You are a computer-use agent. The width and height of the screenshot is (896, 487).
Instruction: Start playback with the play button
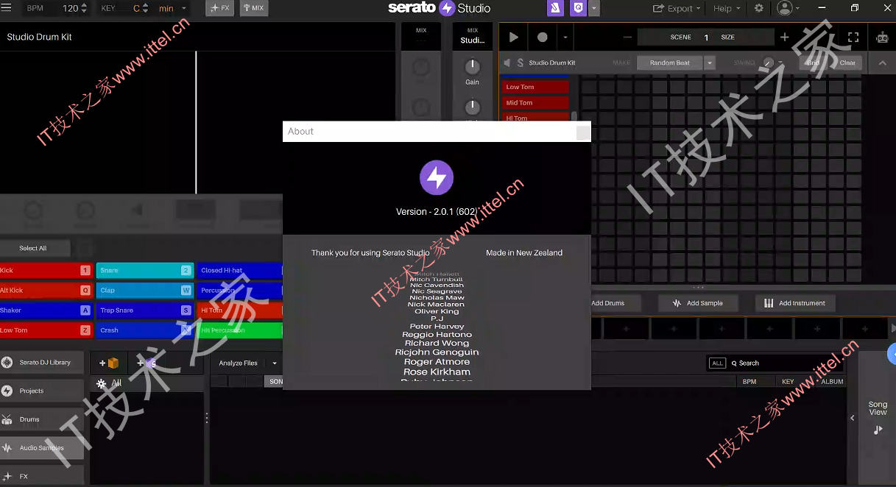pyautogui.click(x=514, y=37)
